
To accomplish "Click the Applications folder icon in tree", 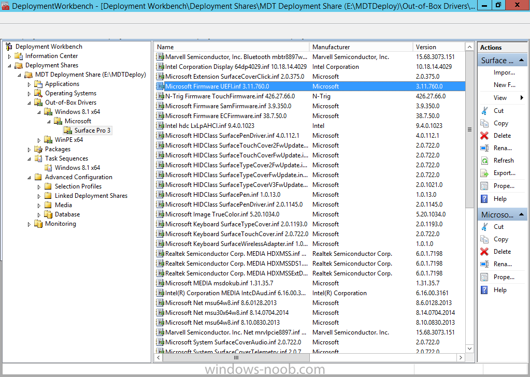I will (38, 84).
